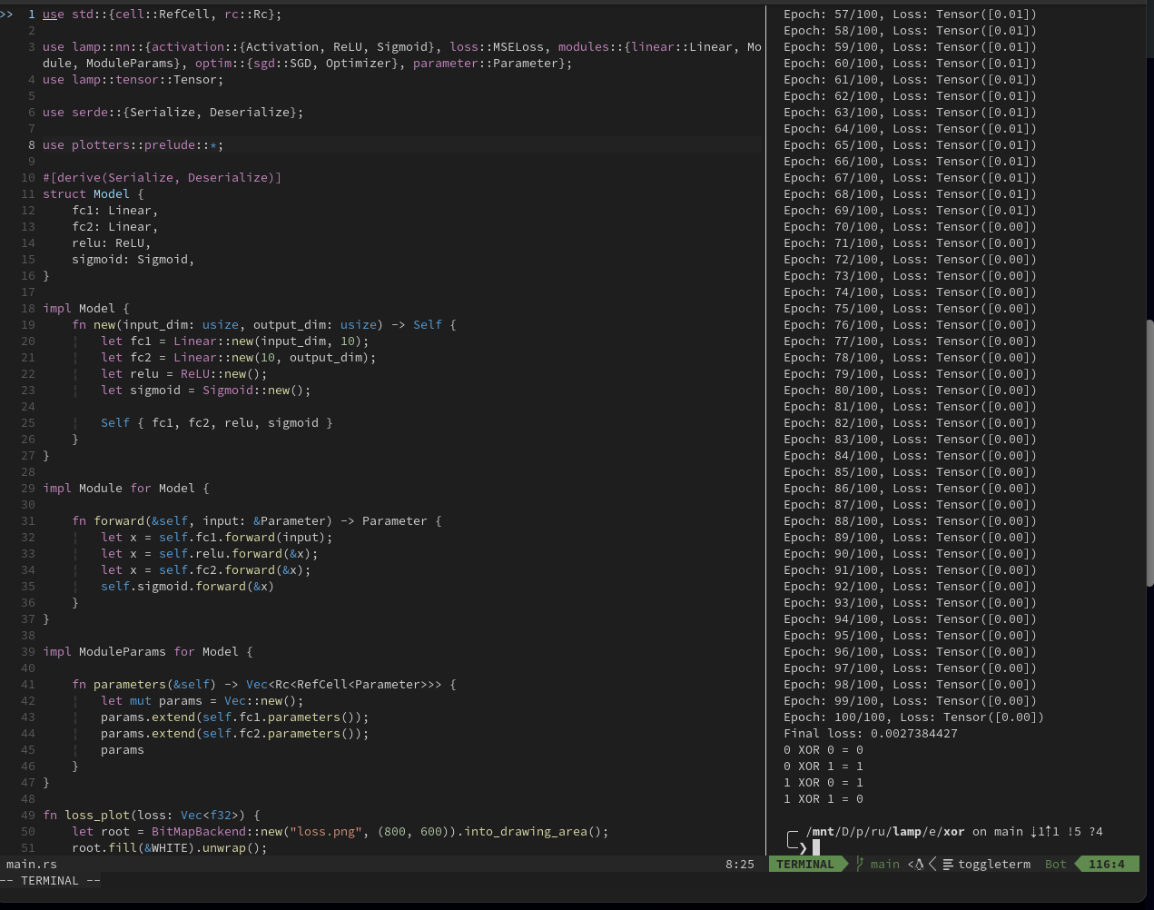
Task: Click the '0 XOR 1 = 1' output line
Action: tap(824, 766)
